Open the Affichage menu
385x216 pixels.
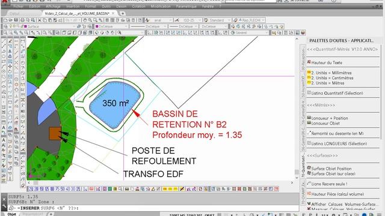pyautogui.click(x=53, y=7)
